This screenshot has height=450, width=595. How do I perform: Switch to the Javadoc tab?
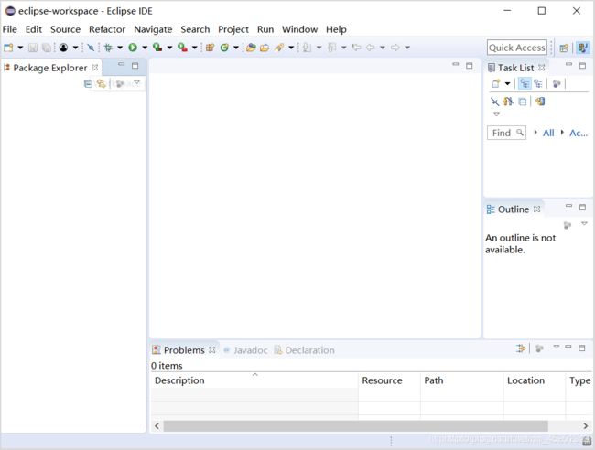pos(246,350)
